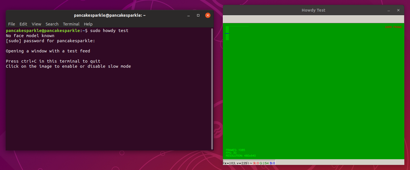410x170 pixels.
Task: Open the Edit menu in the terminal
Action: click(23, 24)
